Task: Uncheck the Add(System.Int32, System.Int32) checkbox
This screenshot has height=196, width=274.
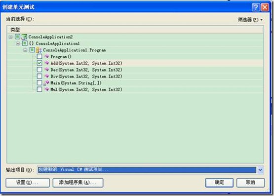Action: [39, 63]
